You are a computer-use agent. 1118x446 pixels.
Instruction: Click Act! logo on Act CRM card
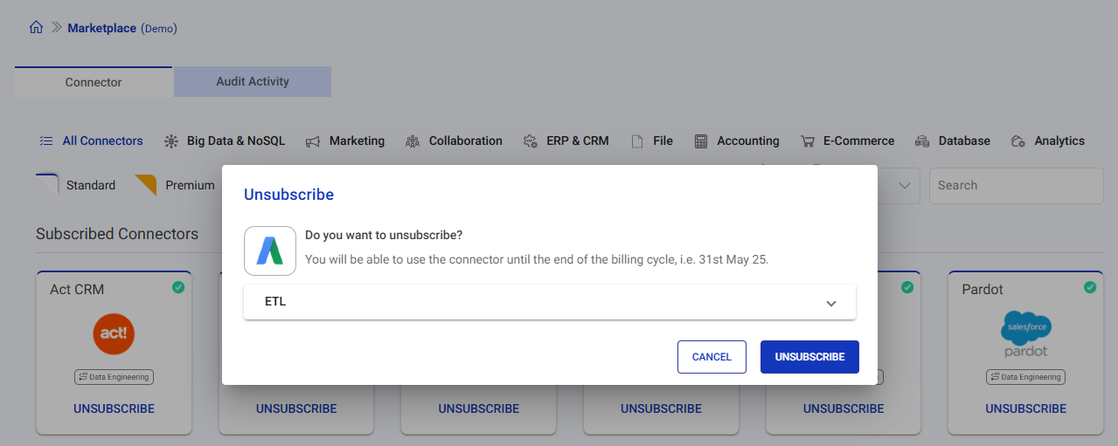114,335
